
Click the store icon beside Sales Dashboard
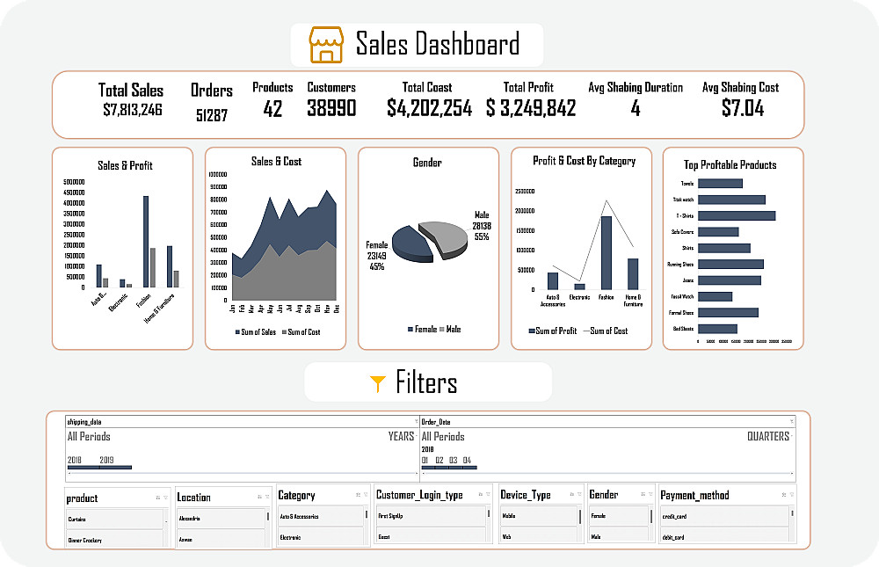pyautogui.click(x=326, y=44)
